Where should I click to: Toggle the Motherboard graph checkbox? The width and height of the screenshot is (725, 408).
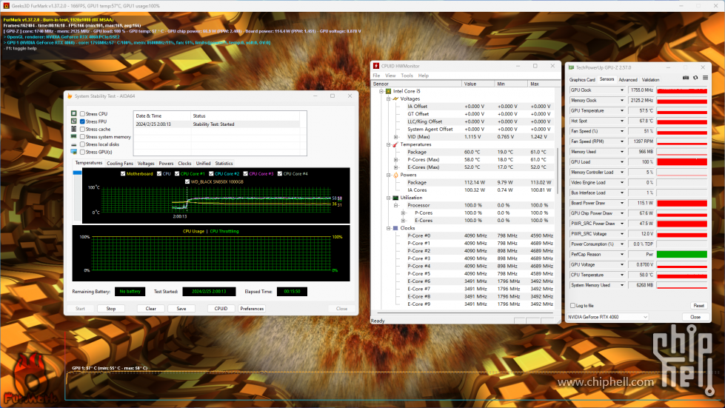coord(123,174)
